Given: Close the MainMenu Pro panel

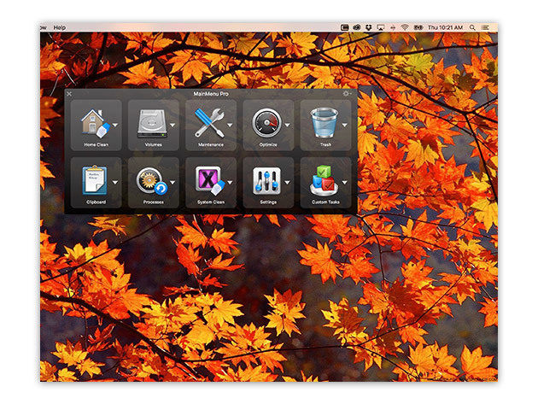Looking at the screenshot, I should pos(69,94).
